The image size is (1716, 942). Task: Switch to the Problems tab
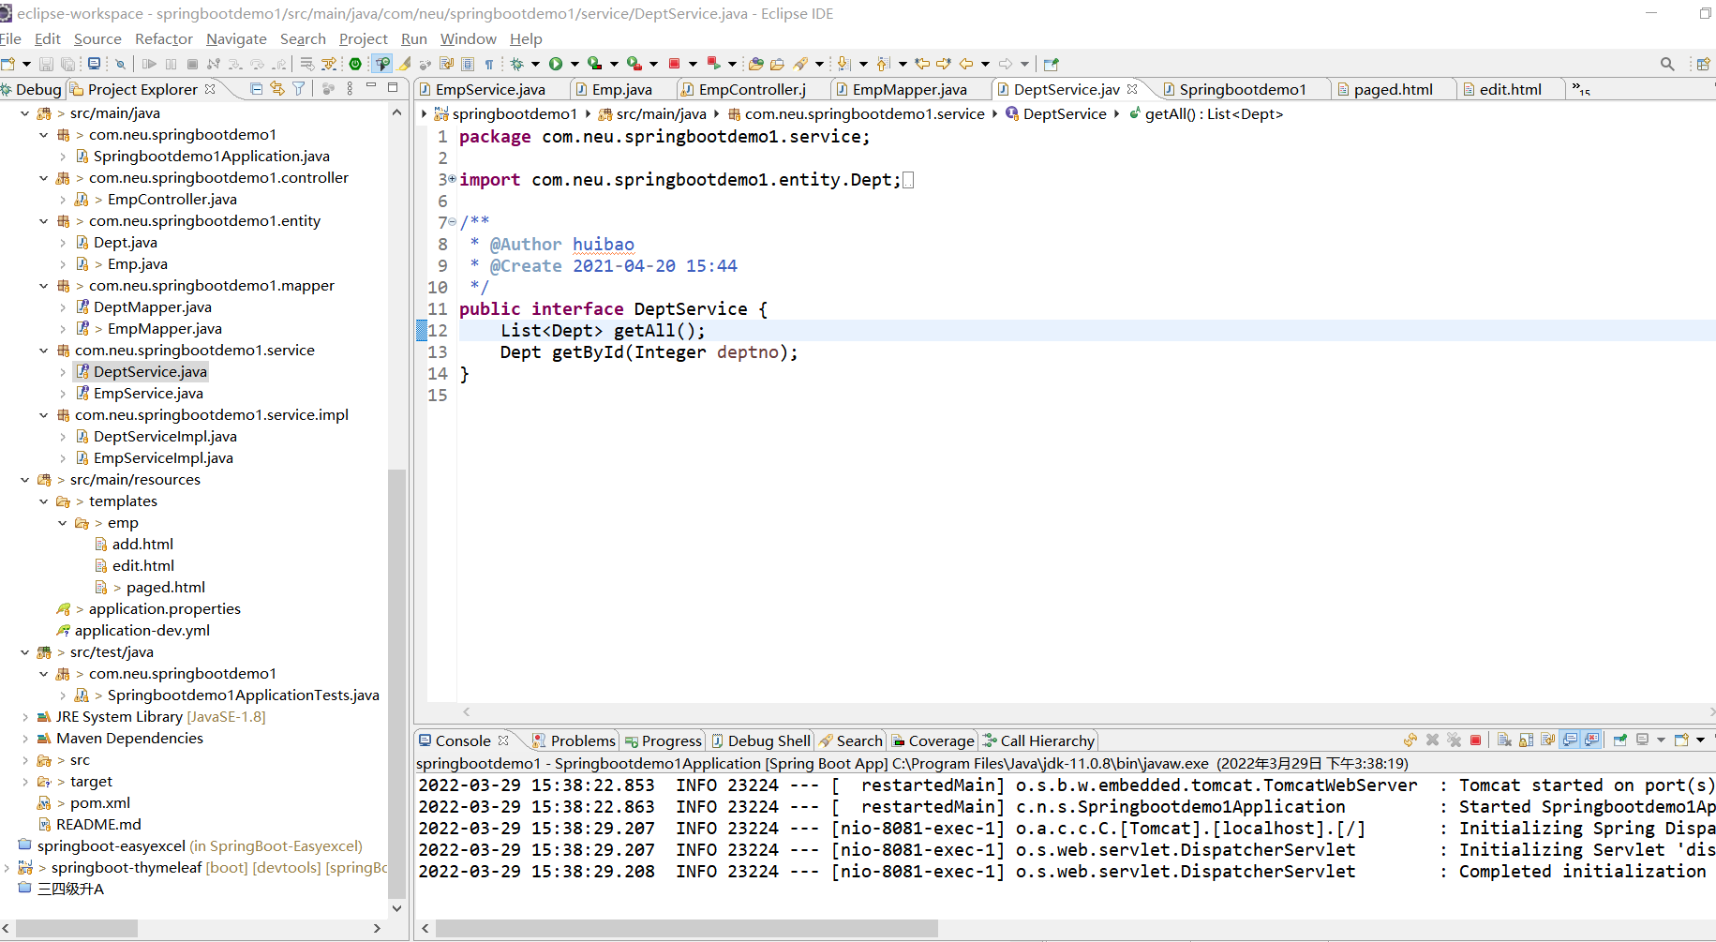[574, 740]
